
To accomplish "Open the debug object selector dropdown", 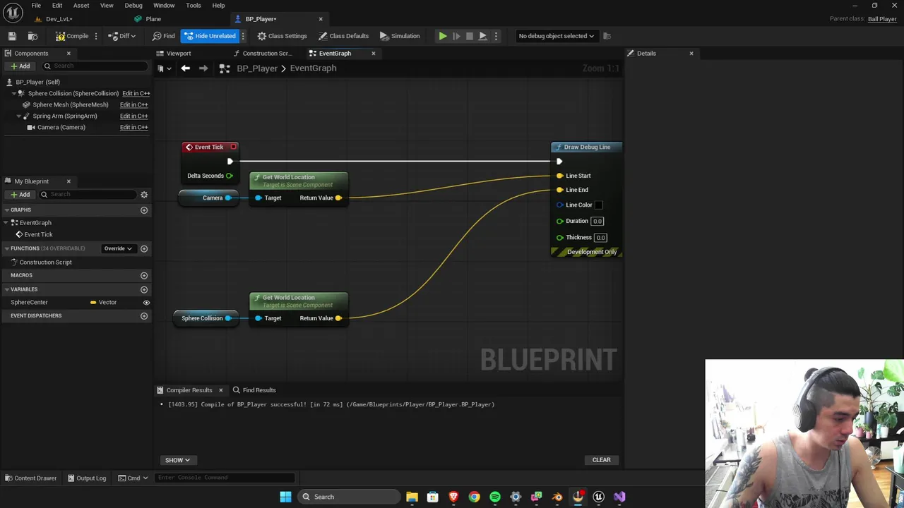I will tap(556, 36).
